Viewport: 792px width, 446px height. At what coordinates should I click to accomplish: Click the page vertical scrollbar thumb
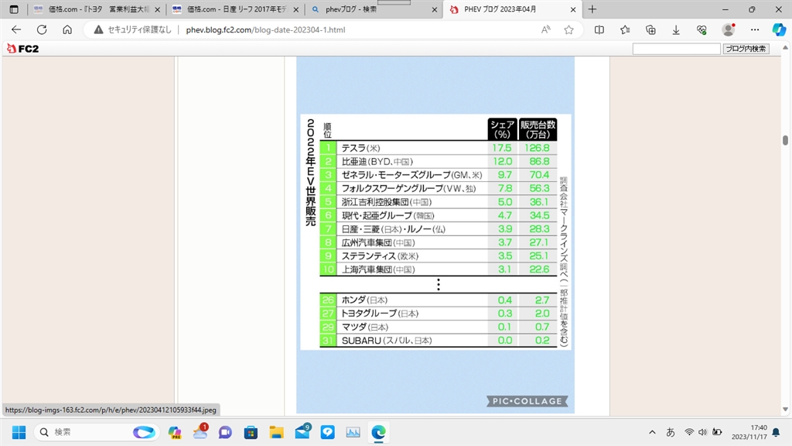tap(786, 140)
